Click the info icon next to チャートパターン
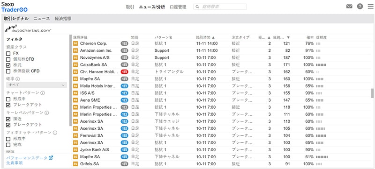Screen dimensions: 375x169 43,93
